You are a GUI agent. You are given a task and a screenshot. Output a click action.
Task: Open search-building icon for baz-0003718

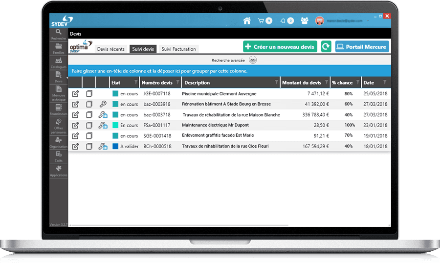[x=103, y=114]
